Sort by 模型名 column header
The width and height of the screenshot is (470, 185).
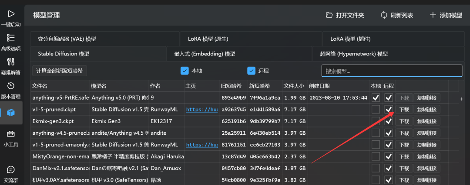pos(119,86)
